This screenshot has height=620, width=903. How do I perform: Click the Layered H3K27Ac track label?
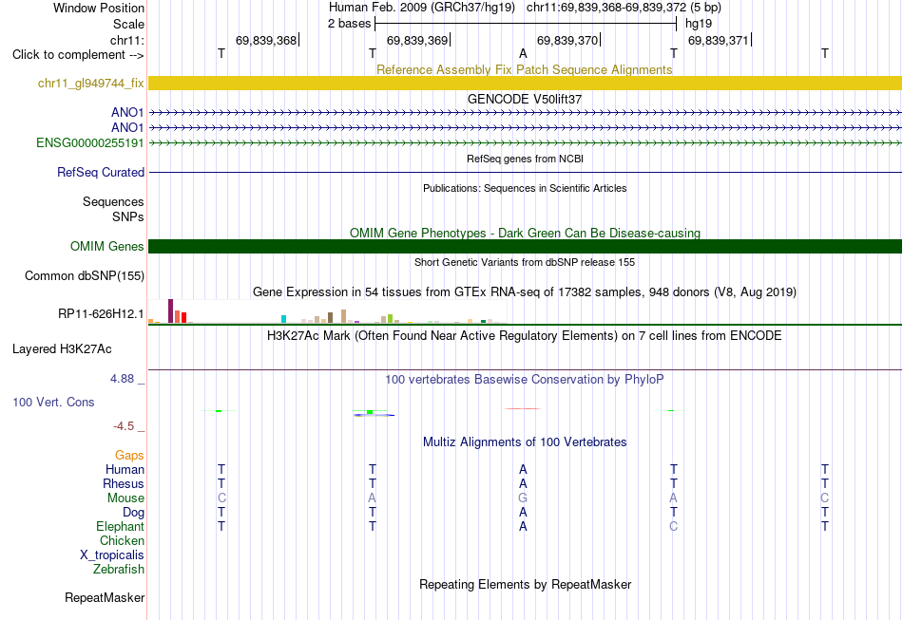click(x=62, y=349)
